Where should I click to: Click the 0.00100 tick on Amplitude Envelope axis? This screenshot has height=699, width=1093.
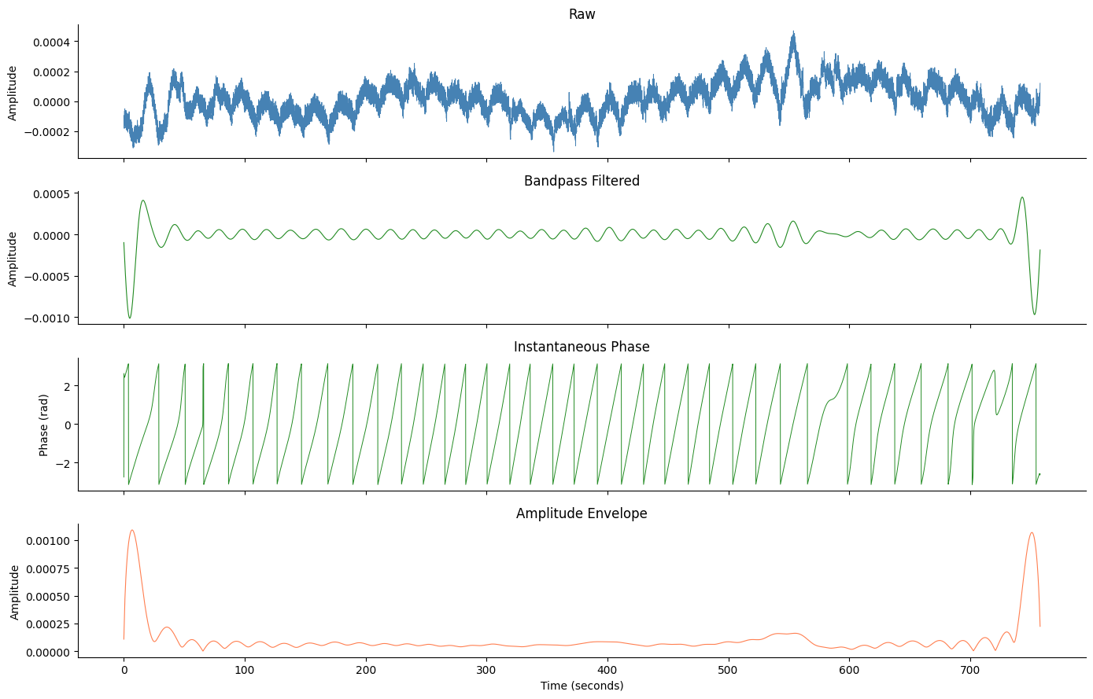pyautogui.click(x=46, y=541)
